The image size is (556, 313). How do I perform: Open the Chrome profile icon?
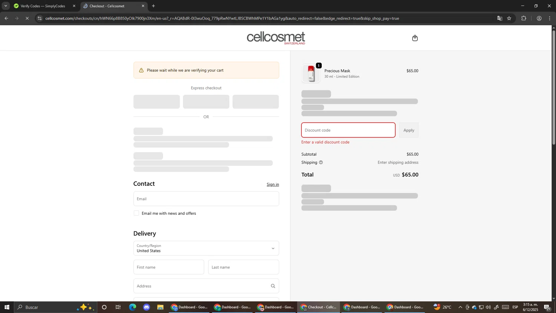coord(539,18)
